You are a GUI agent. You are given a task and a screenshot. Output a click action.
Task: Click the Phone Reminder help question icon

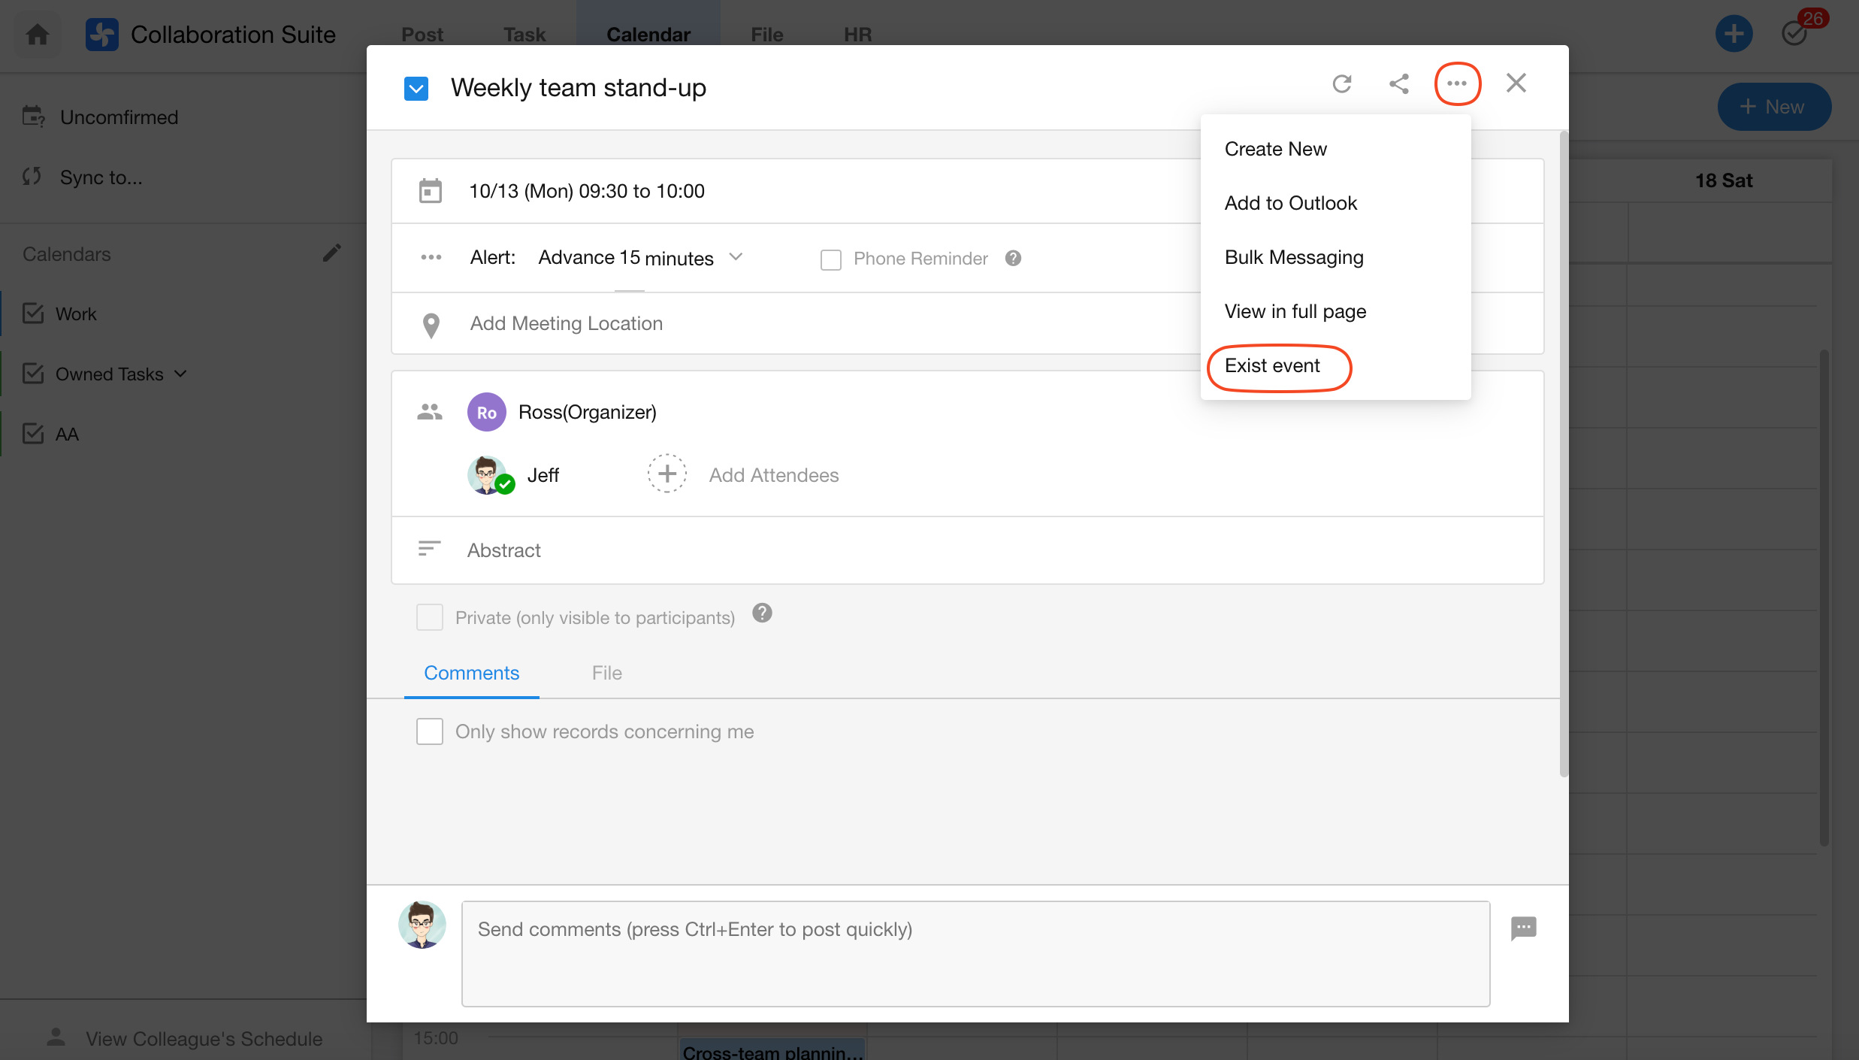pos(1013,259)
